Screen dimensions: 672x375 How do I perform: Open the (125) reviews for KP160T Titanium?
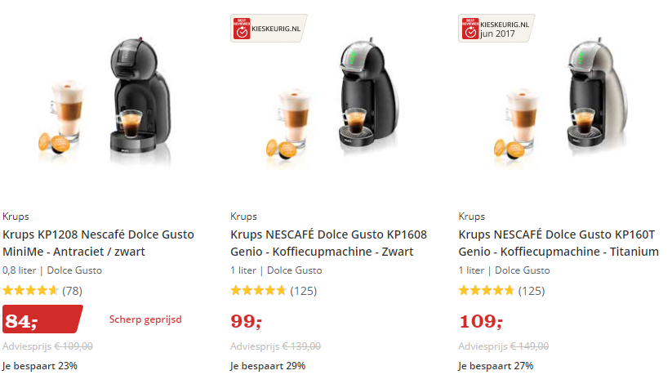pos(531,290)
